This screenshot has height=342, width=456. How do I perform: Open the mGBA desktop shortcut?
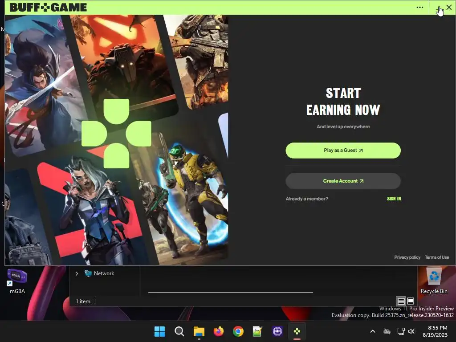pyautogui.click(x=17, y=281)
